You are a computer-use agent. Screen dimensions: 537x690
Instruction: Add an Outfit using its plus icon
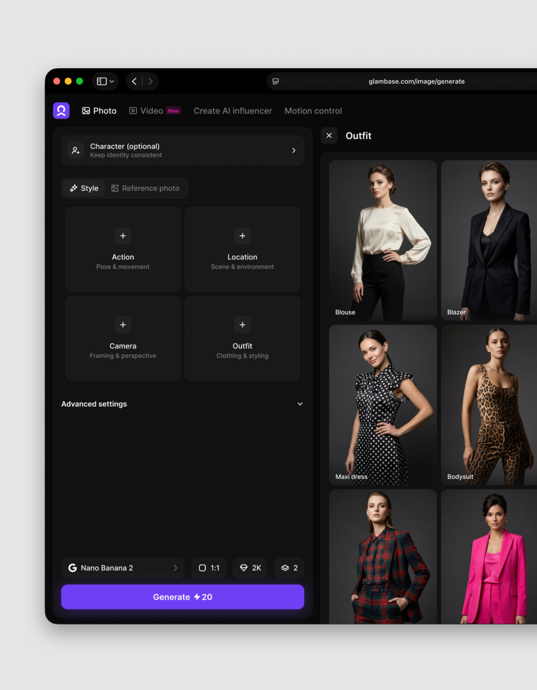point(242,325)
